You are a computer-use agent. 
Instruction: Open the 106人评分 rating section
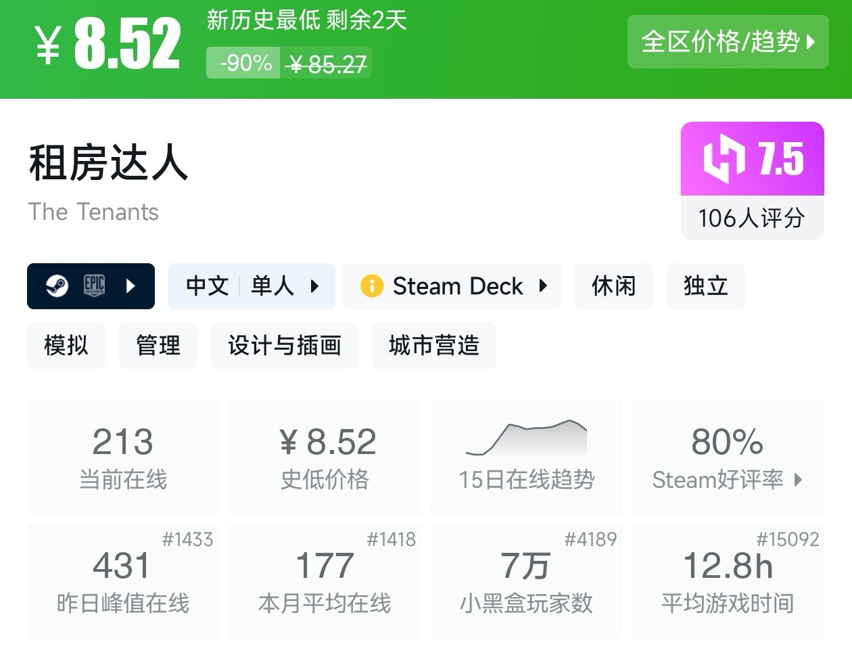pos(752,218)
